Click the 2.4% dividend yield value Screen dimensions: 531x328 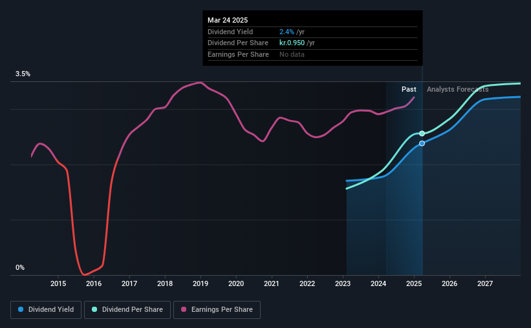pos(287,32)
